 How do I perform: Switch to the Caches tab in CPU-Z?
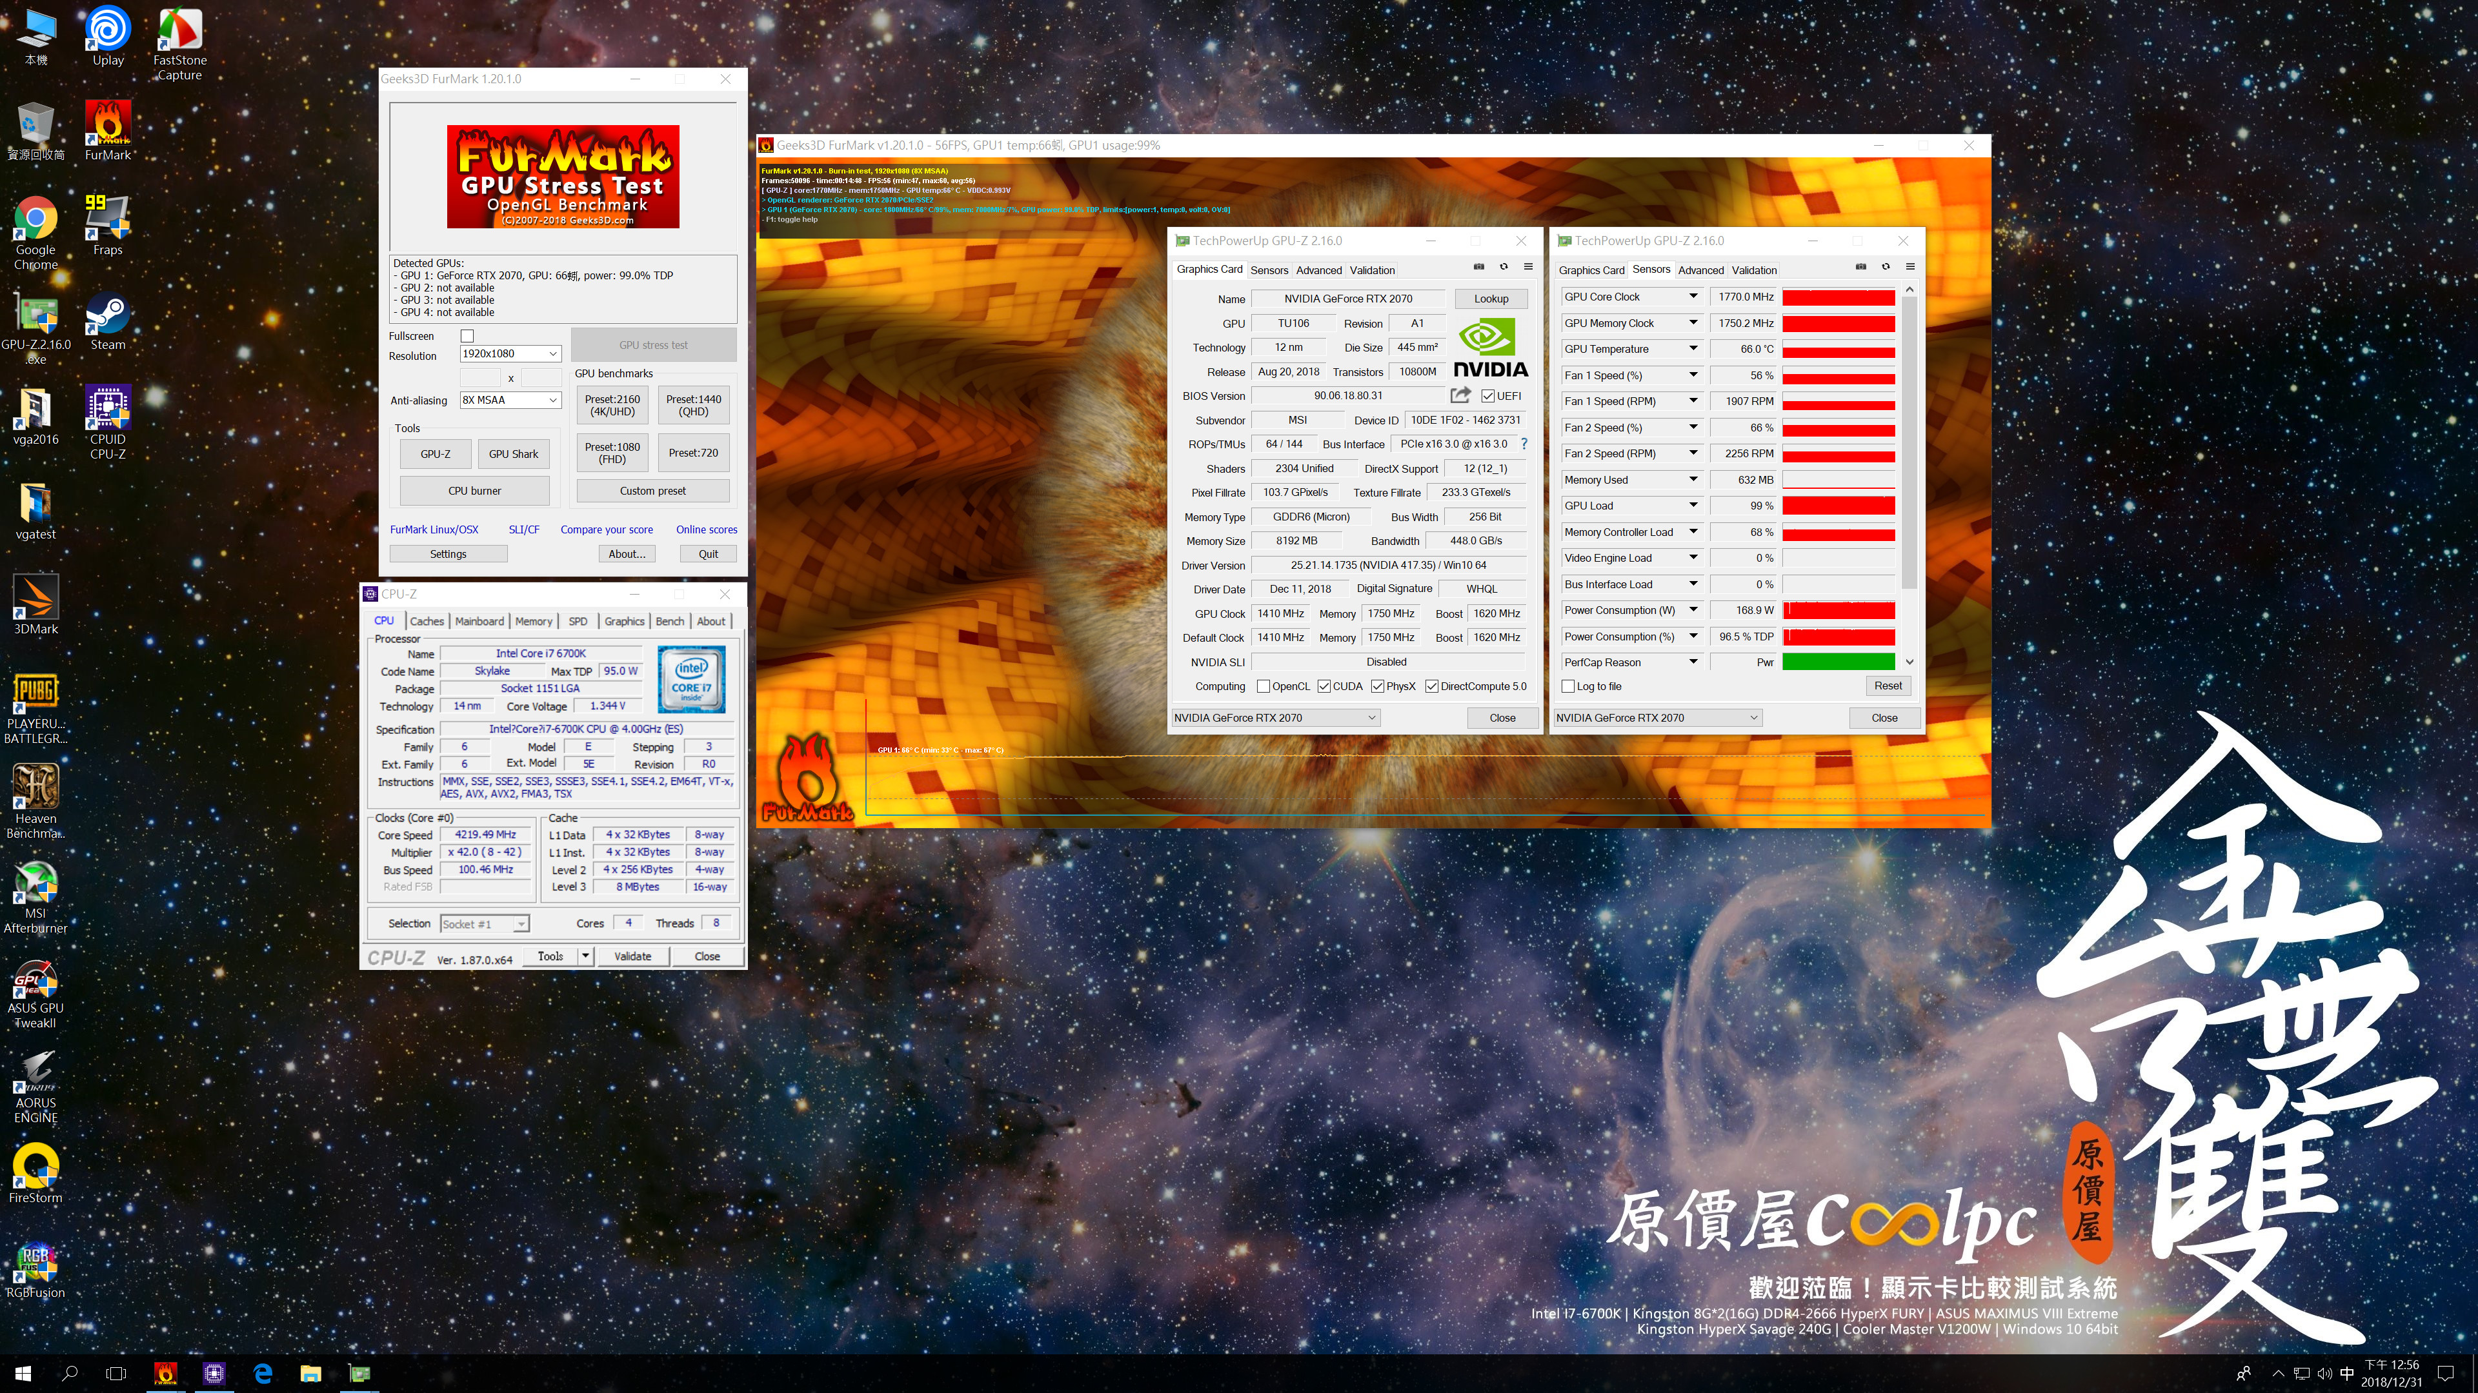(427, 621)
